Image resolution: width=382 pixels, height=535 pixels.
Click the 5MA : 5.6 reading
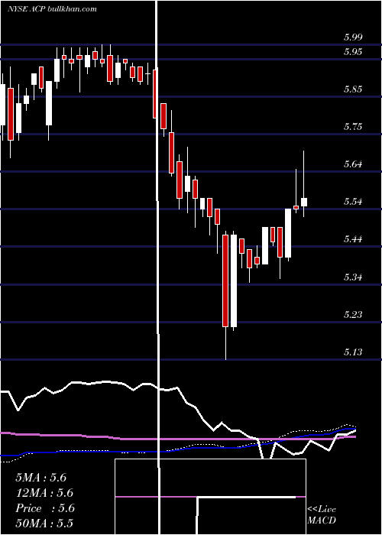tap(41, 478)
